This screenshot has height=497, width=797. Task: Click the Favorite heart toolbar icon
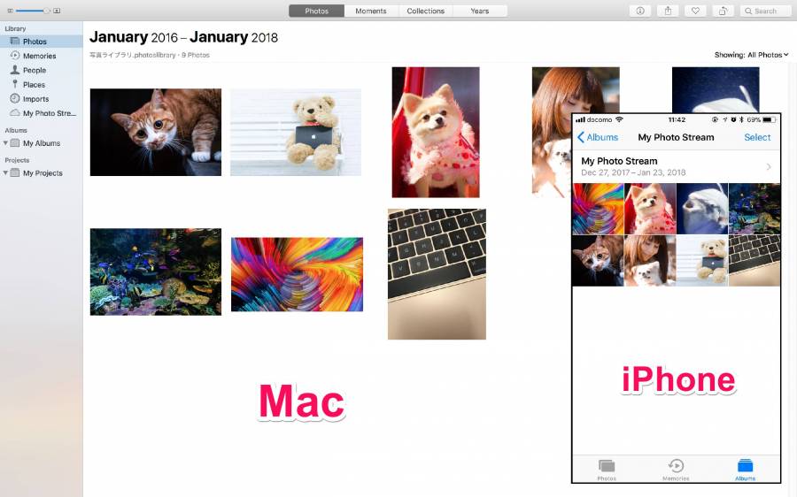[695, 11]
